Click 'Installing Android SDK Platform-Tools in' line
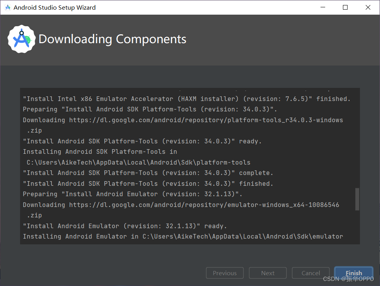Screen dimensions: 380x286 [100, 152]
